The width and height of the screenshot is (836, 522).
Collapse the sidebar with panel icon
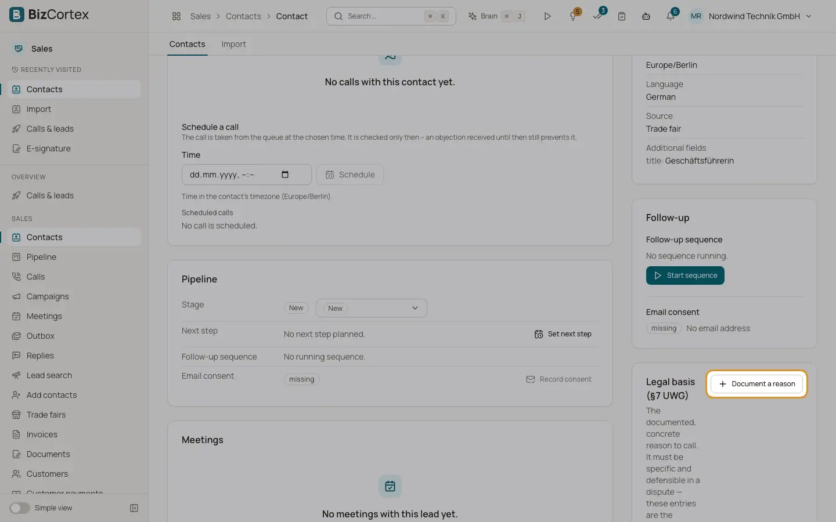[134, 508]
